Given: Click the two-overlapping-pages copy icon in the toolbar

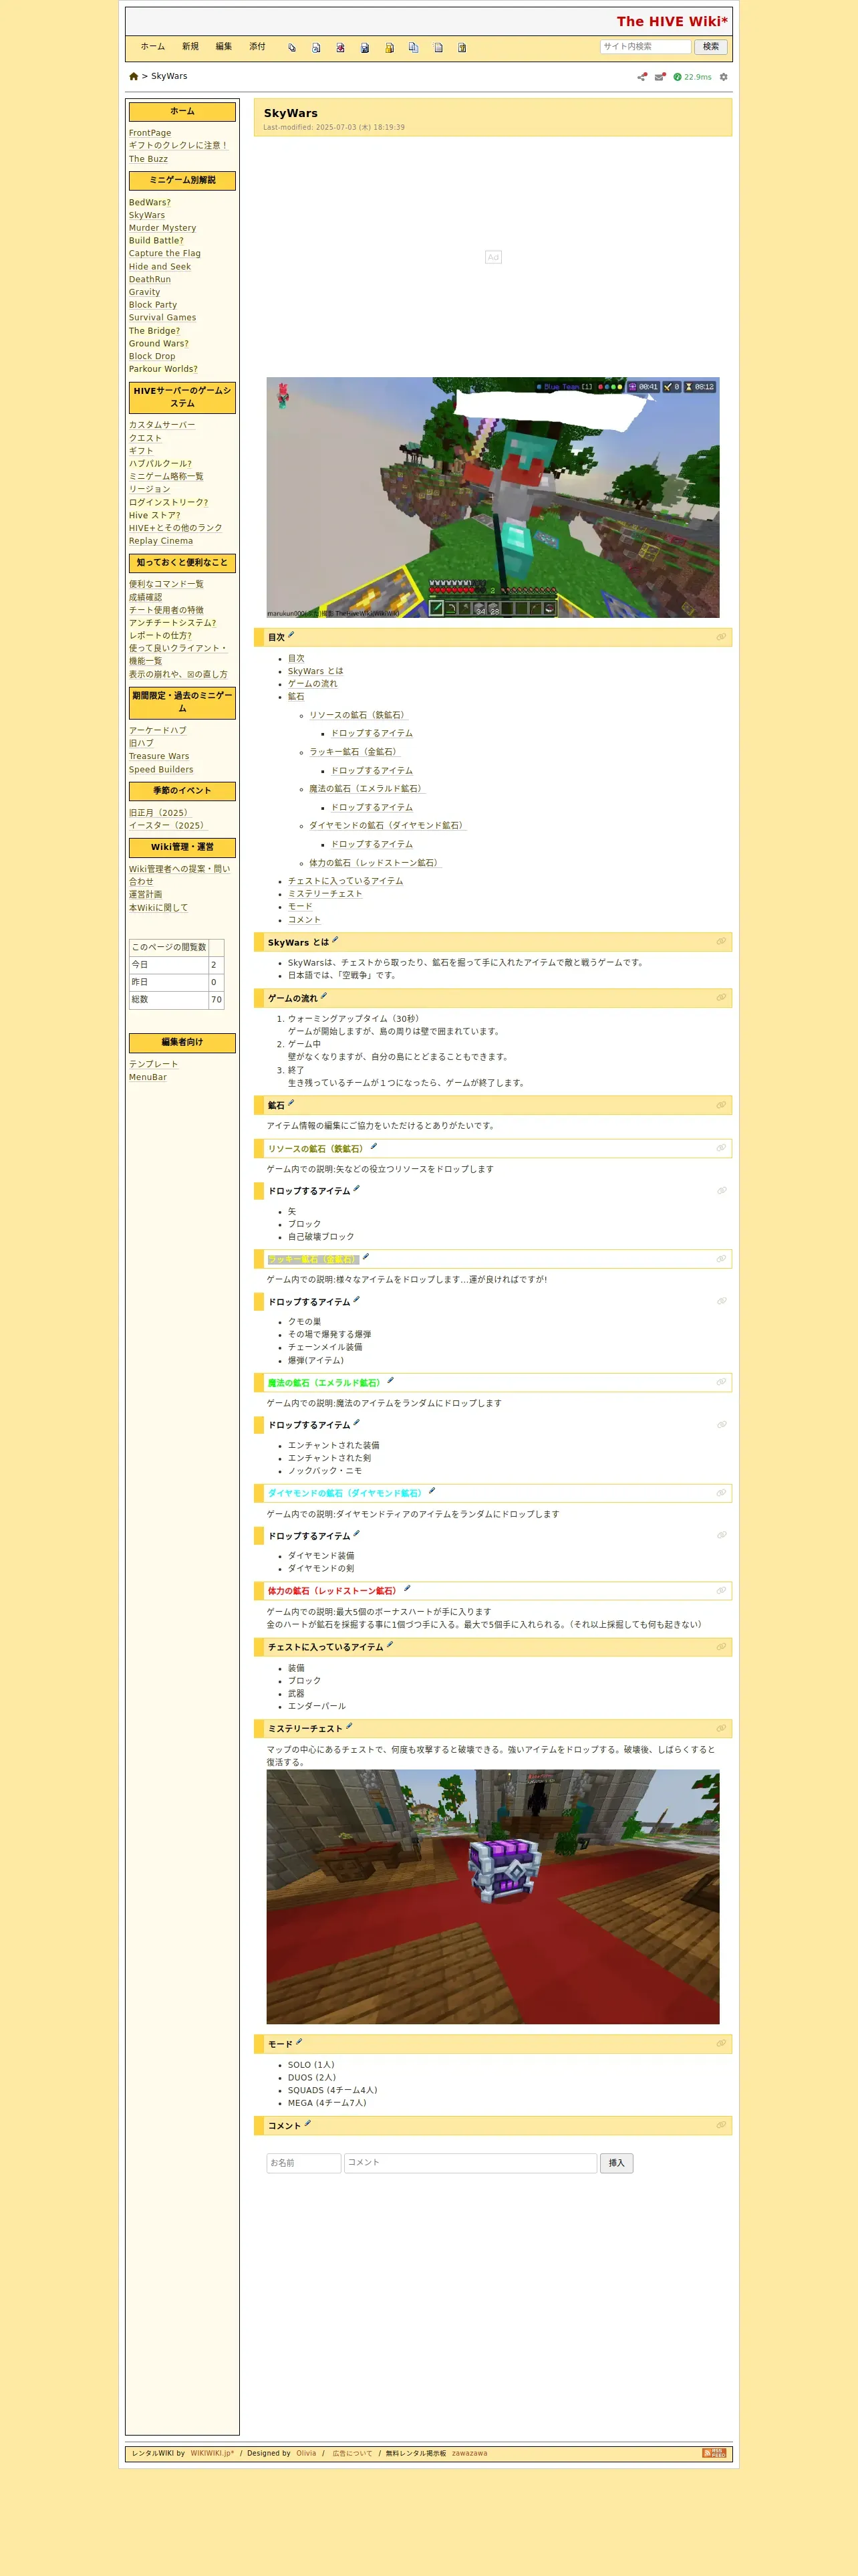Looking at the screenshot, I should [x=414, y=47].
